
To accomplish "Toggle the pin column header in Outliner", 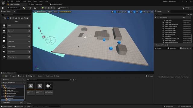I will tap(158, 17).
